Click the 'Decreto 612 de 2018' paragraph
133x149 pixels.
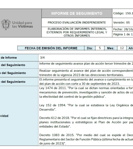[x=86, y=122]
